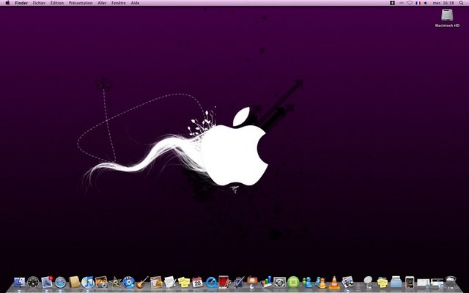Open the yellow notes stack near Trash
This screenshot has width=469, height=293.
click(x=383, y=282)
